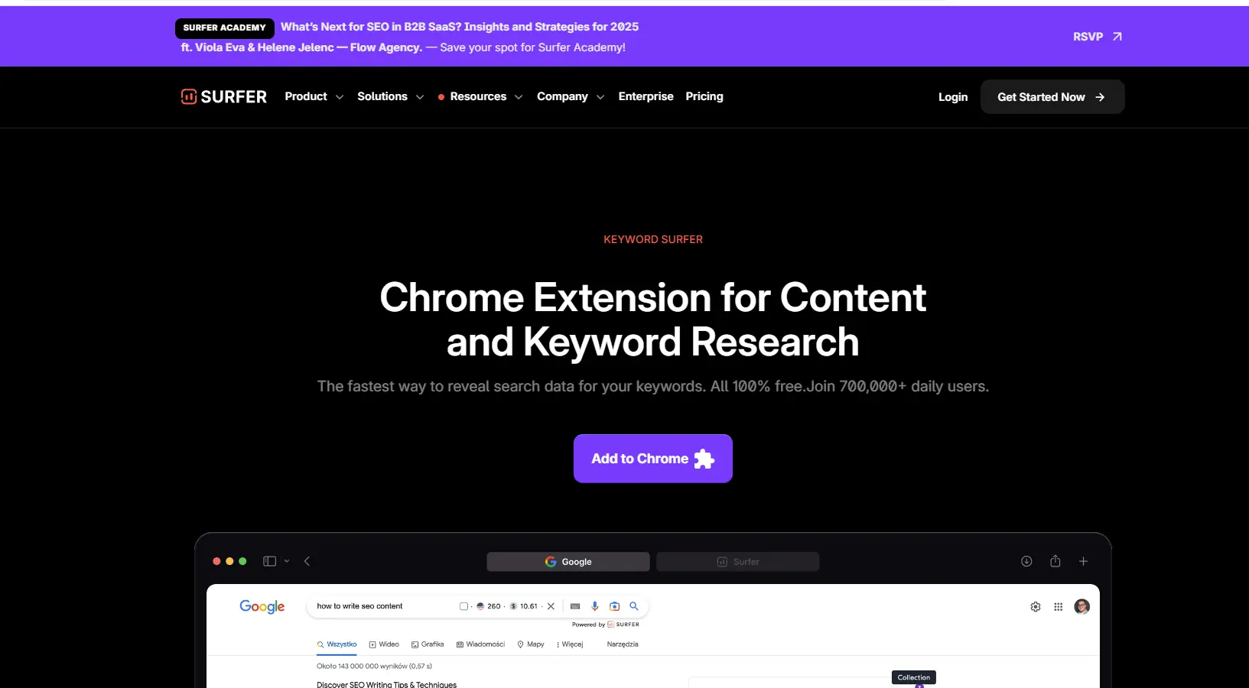Screen dimensions: 1249x688
Task: Select the Mapy search tab
Action: [531, 644]
